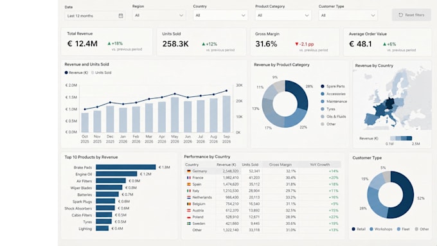437x246 pixels.
Task: Expand the Region dropdown
Action: (159, 15)
